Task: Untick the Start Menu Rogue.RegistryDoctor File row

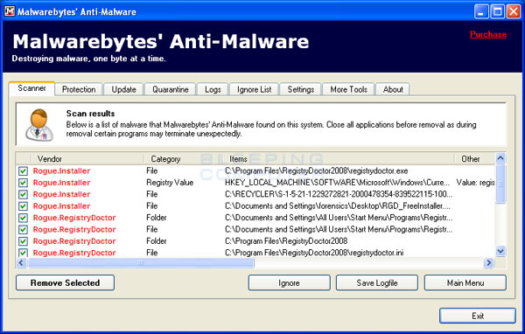Action: coord(23,230)
